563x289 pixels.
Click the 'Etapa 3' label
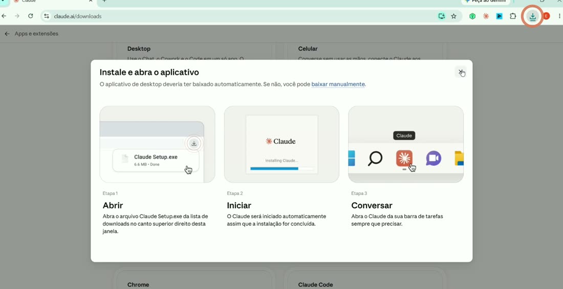(359, 193)
